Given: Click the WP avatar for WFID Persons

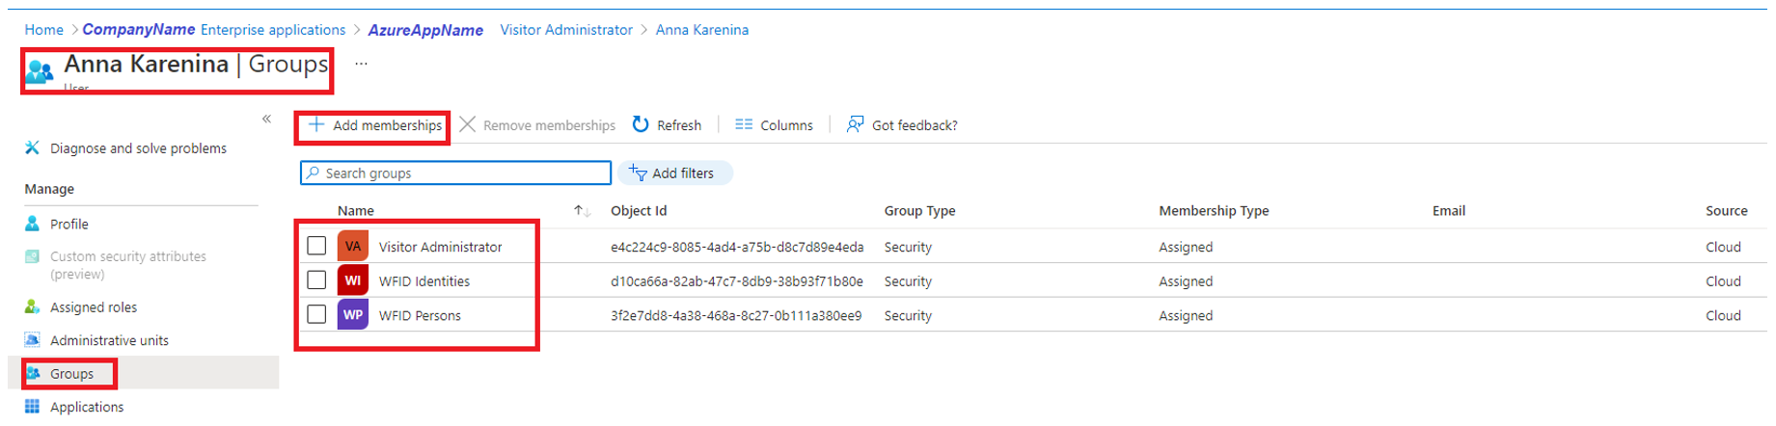Looking at the screenshot, I should [353, 315].
